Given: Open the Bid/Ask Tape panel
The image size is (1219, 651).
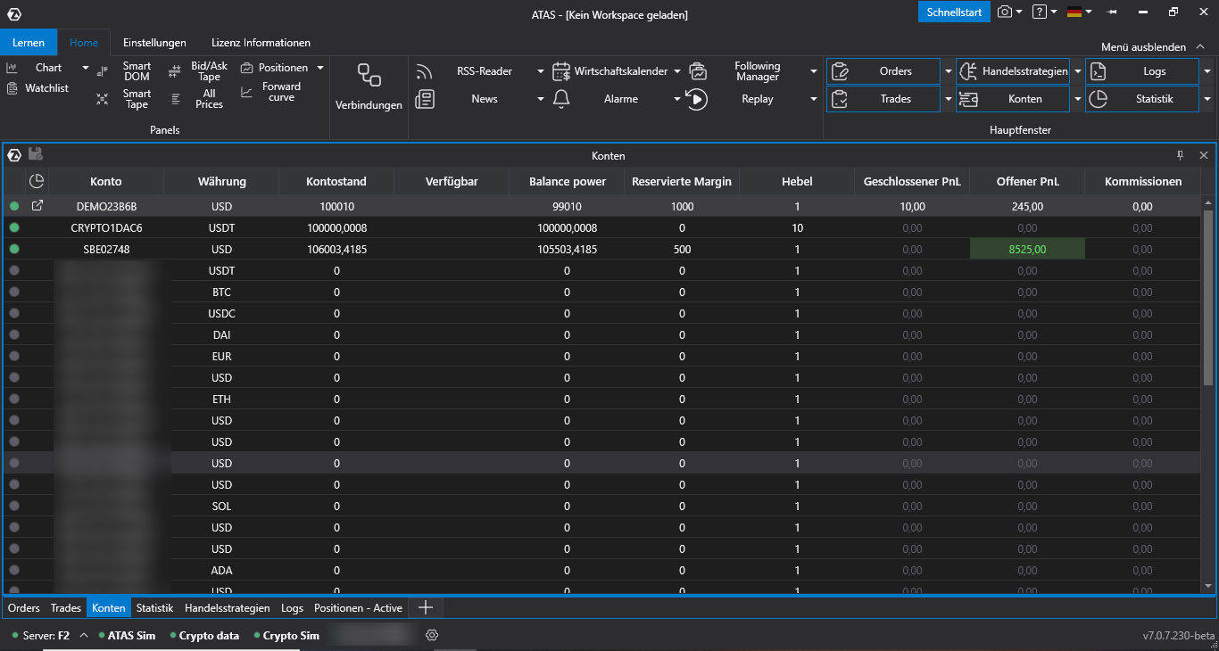Looking at the screenshot, I should 199,71.
